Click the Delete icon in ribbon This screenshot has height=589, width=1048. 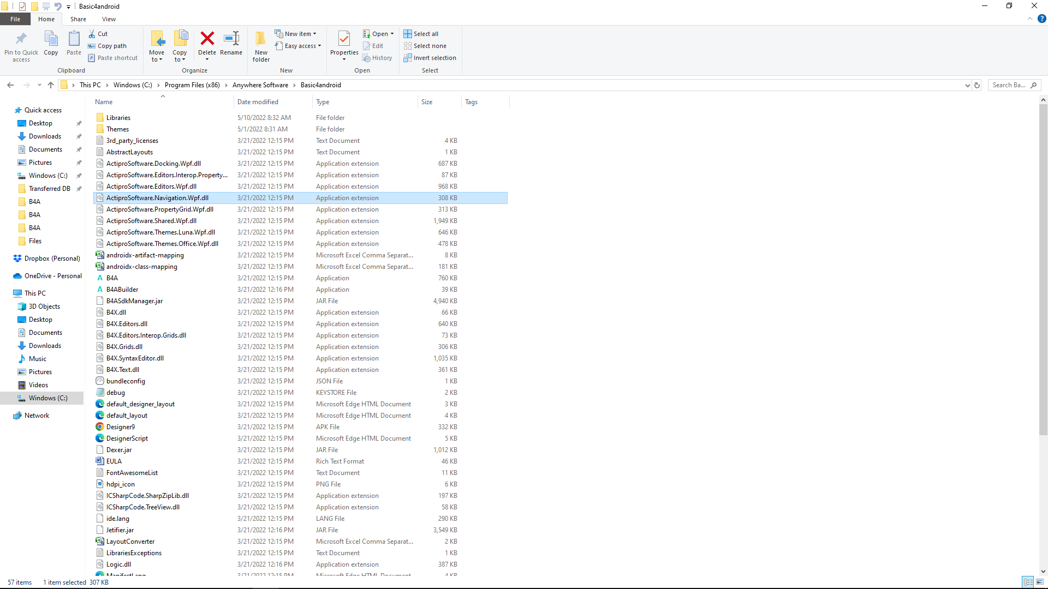(x=207, y=39)
